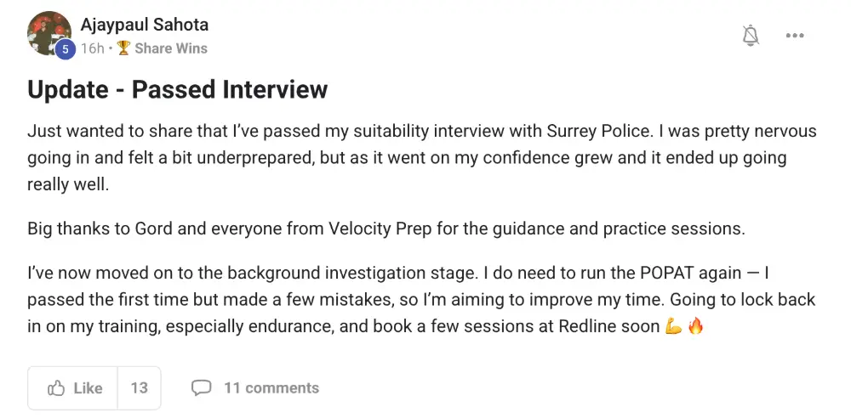Image resolution: width=851 pixels, height=418 pixels.
Task: Open the 11 comments thread
Action: click(271, 388)
